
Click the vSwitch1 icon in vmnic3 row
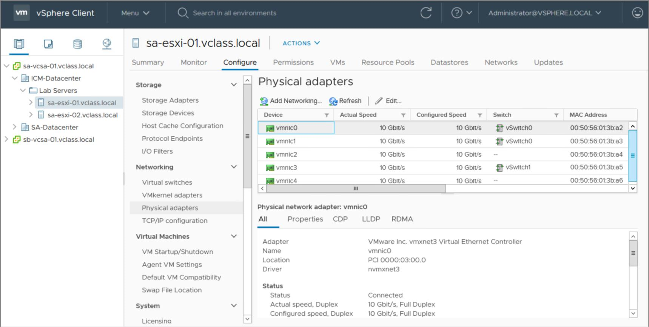click(x=499, y=168)
